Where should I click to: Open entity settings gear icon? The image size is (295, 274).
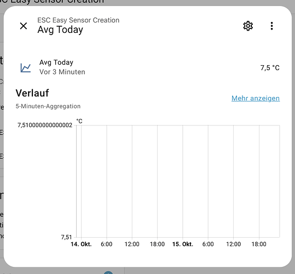pos(248,26)
